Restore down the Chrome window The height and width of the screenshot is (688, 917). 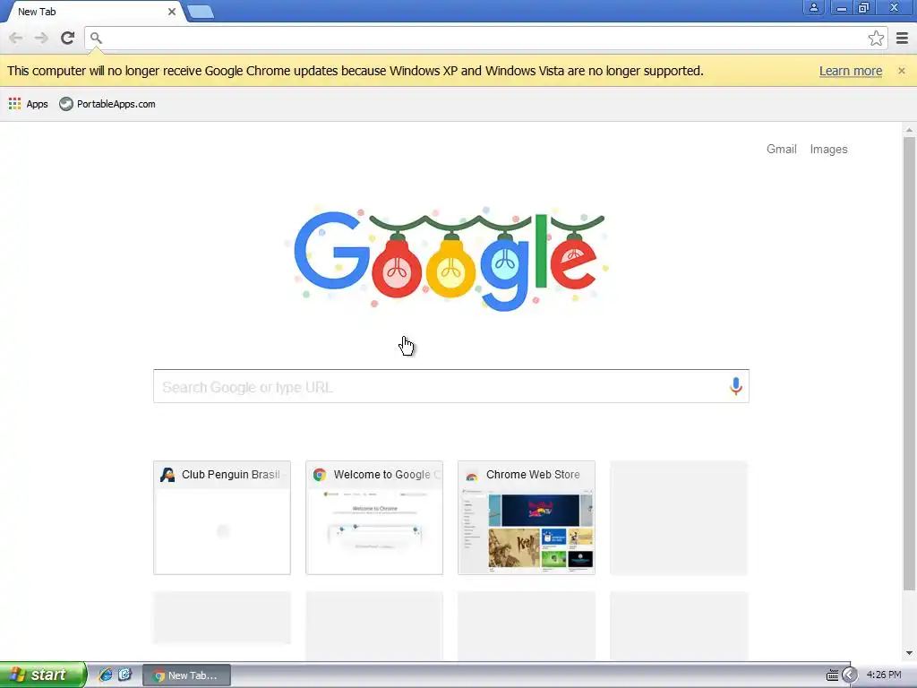coord(863,7)
